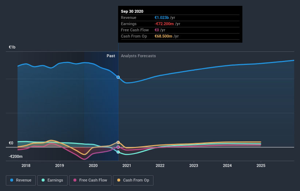
Task: Click the Past label in chart
Action: (111, 56)
